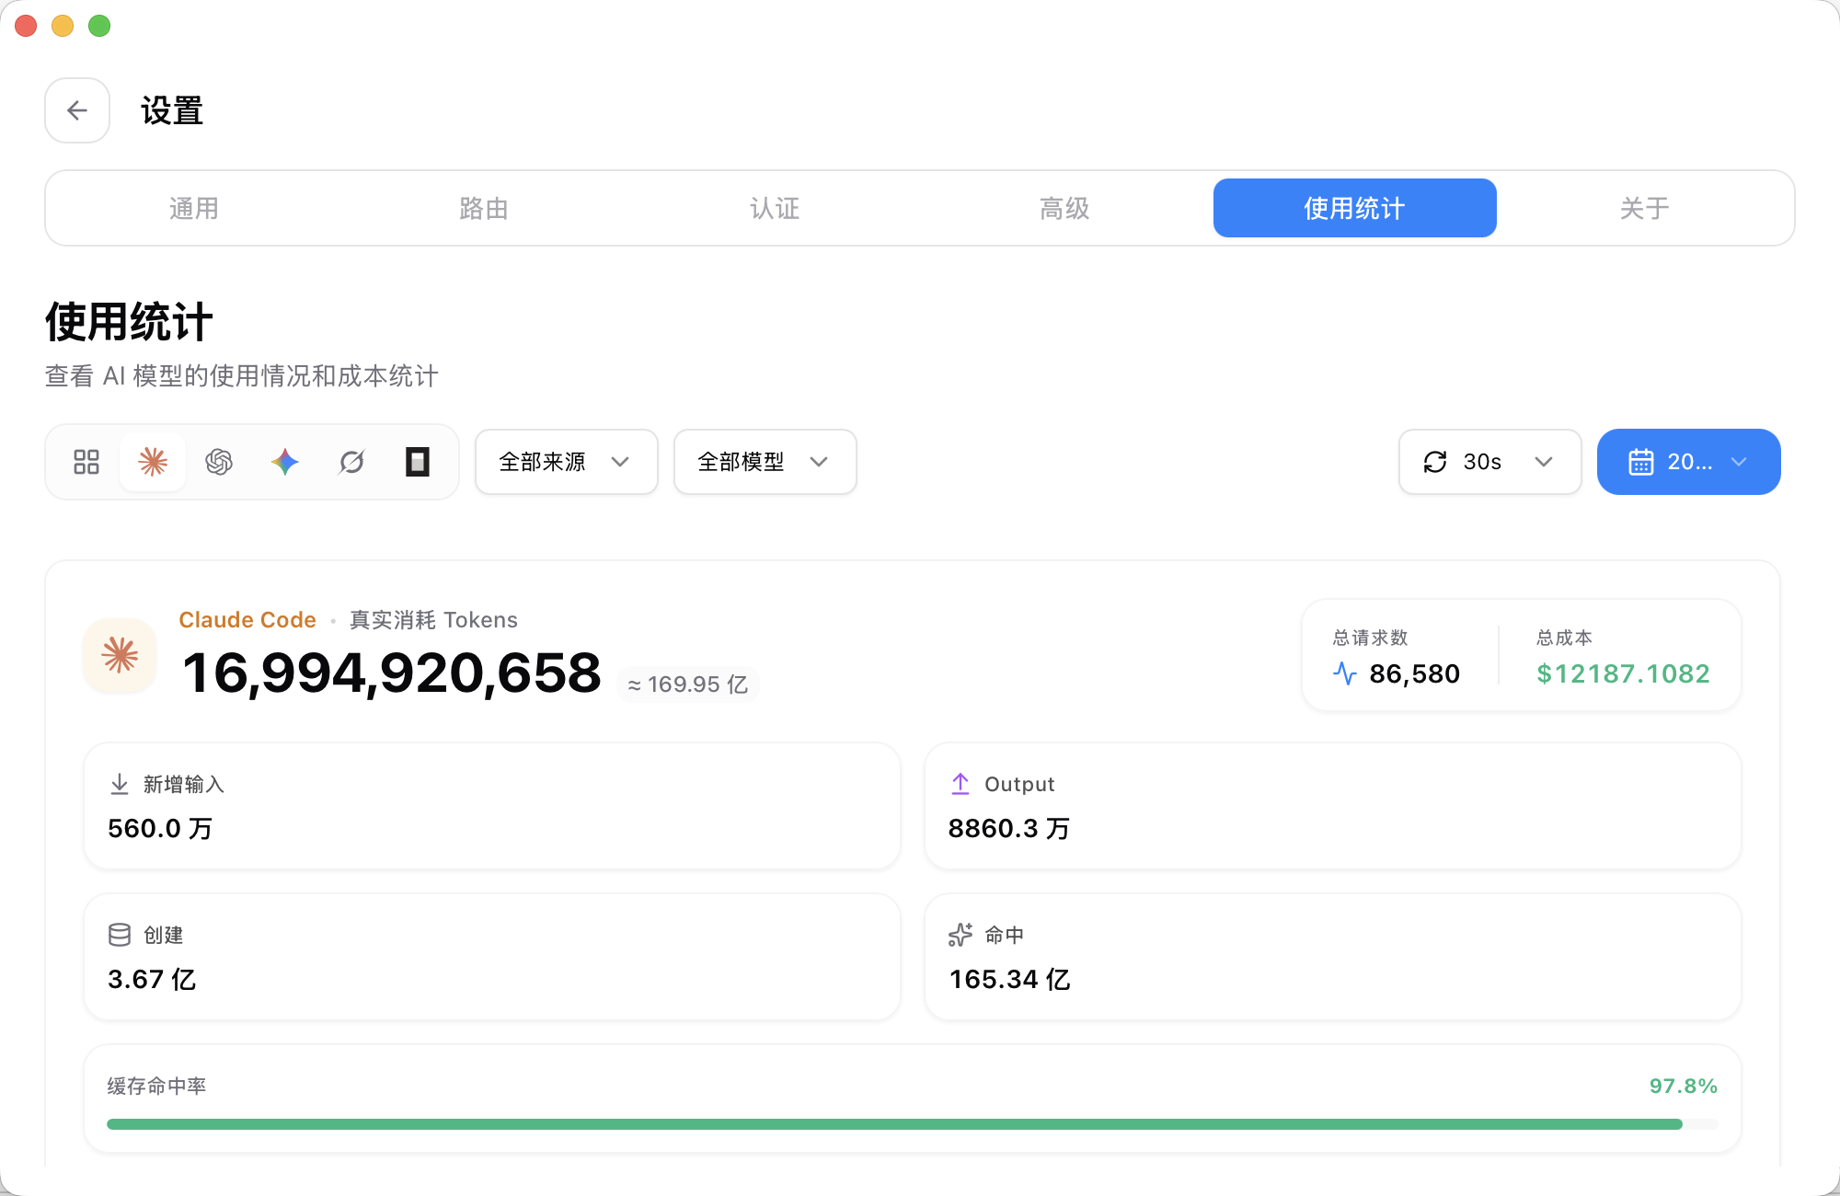1840x1196 pixels.
Task: Click the orange Claude Code label
Action: click(247, 620)
